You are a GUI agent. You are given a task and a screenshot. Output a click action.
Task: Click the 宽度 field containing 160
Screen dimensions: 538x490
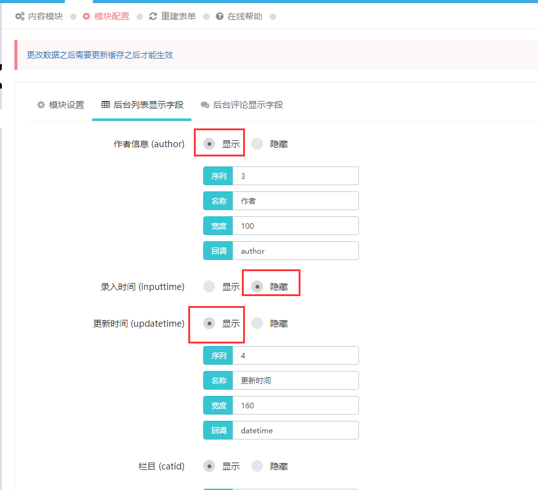(x=295, y=406)
